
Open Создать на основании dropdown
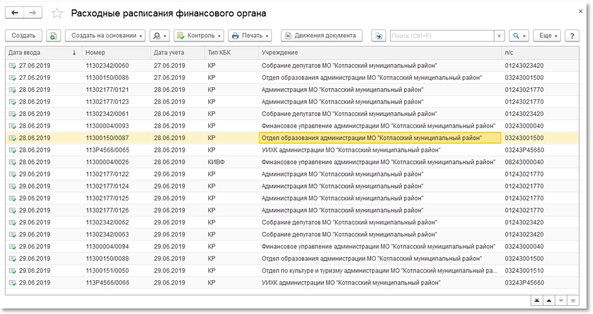(x=105, y=36)
